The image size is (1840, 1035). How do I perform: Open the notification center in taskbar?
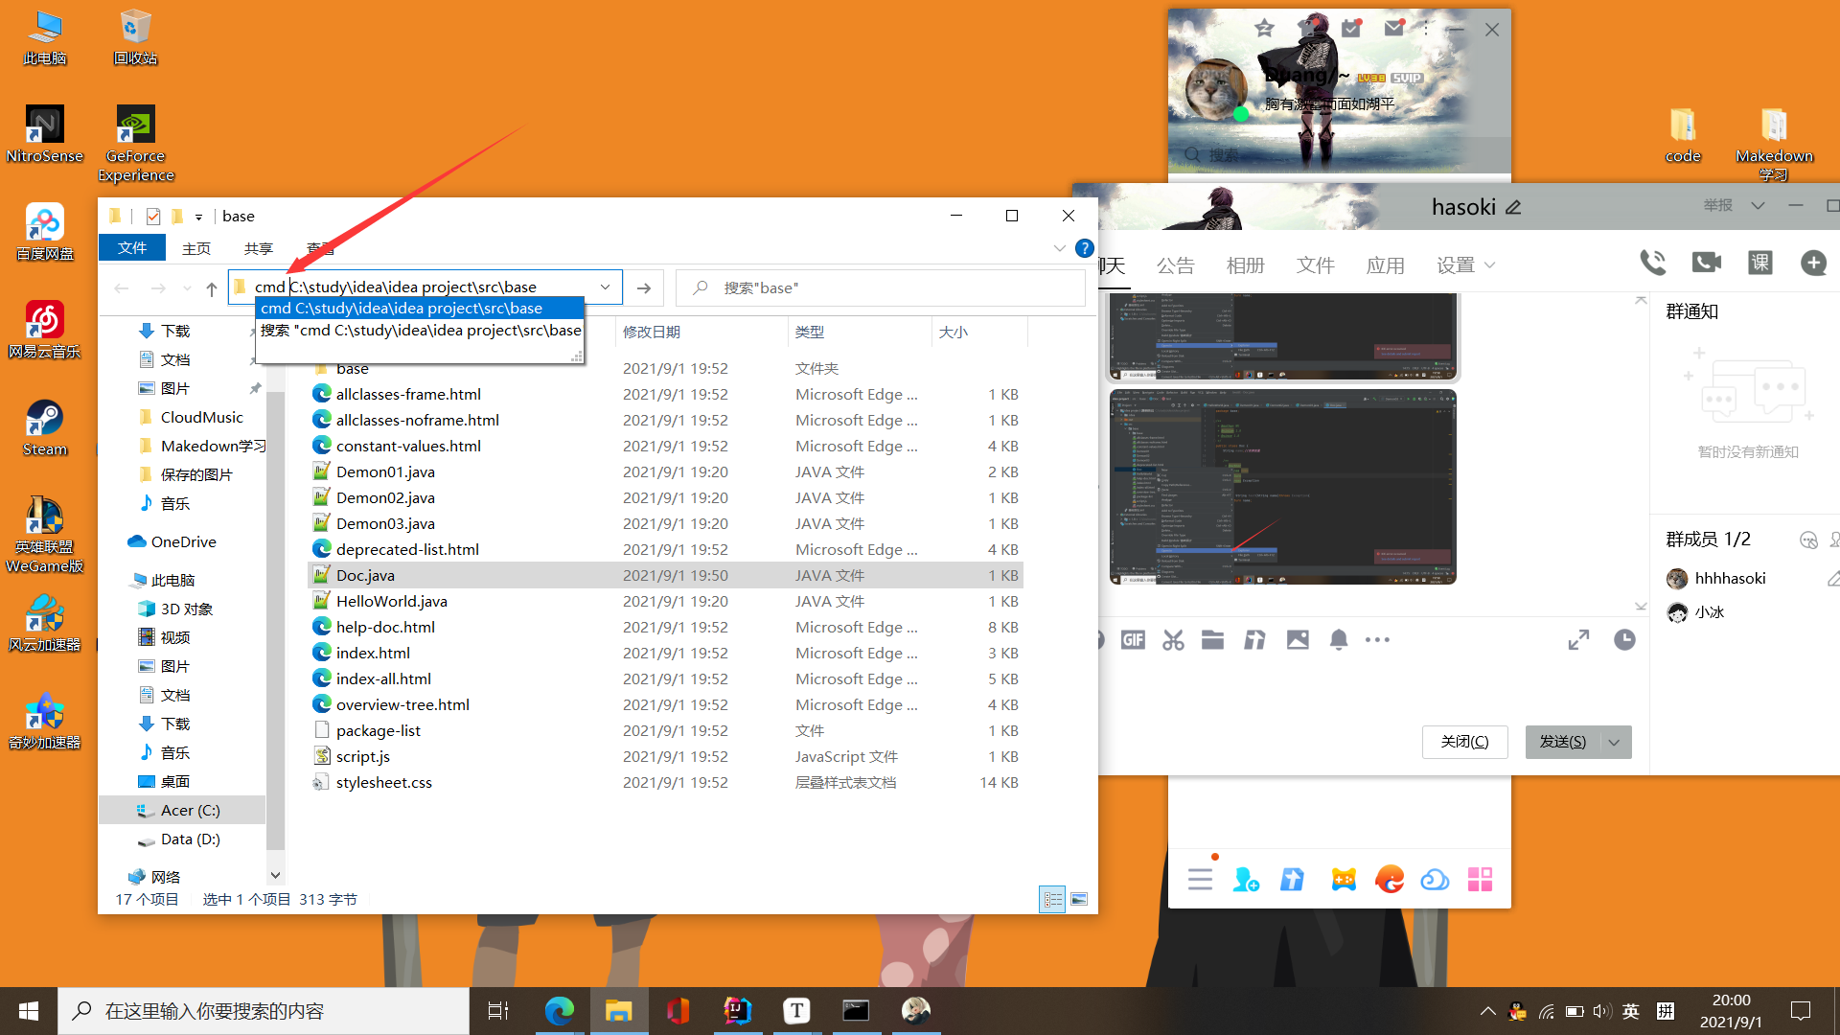click(x=1801, y=1011)
